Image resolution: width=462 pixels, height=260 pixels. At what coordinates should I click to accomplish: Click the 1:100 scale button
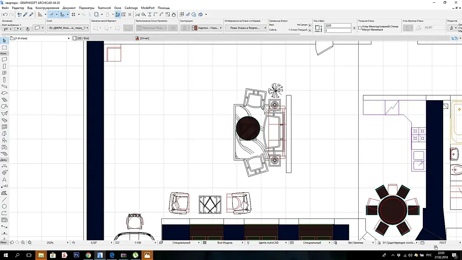(138, 243)
